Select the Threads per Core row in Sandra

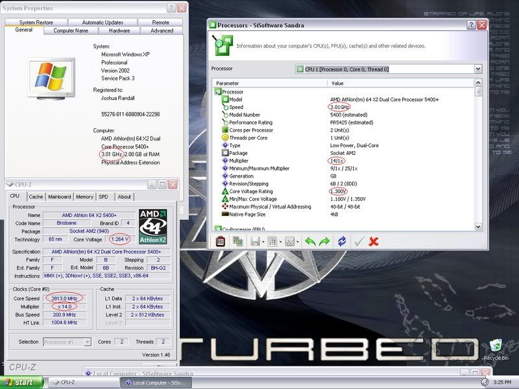pyautogui.click(x=344, y=137)
